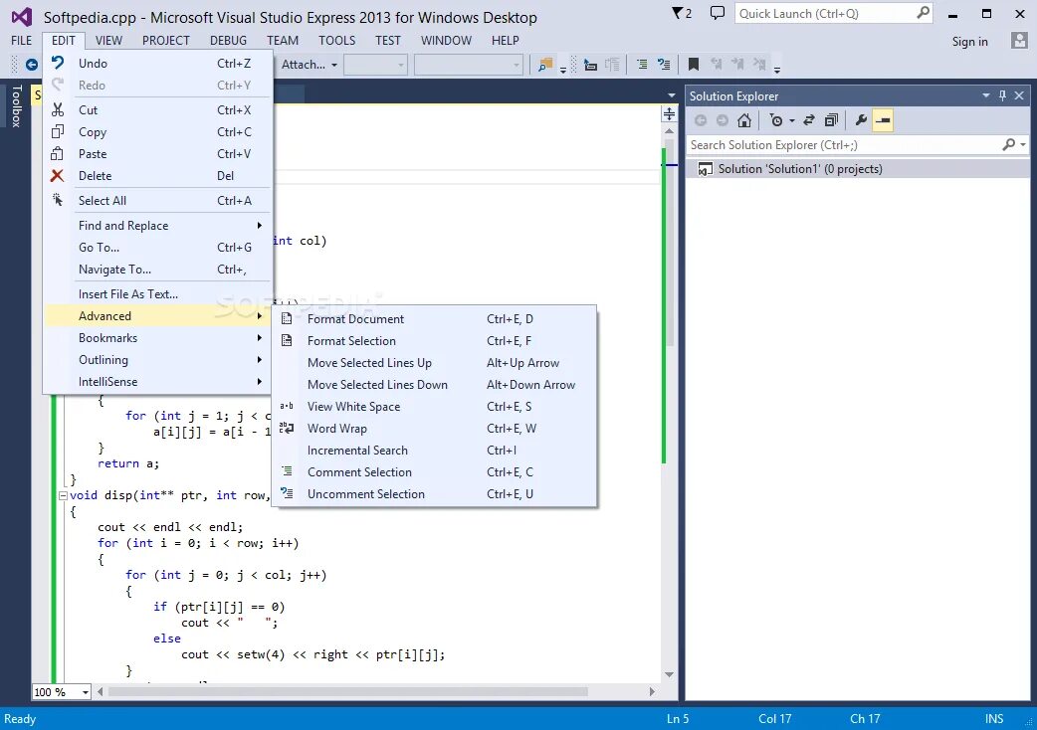Click the Solution1 node icon

(705, 169)
